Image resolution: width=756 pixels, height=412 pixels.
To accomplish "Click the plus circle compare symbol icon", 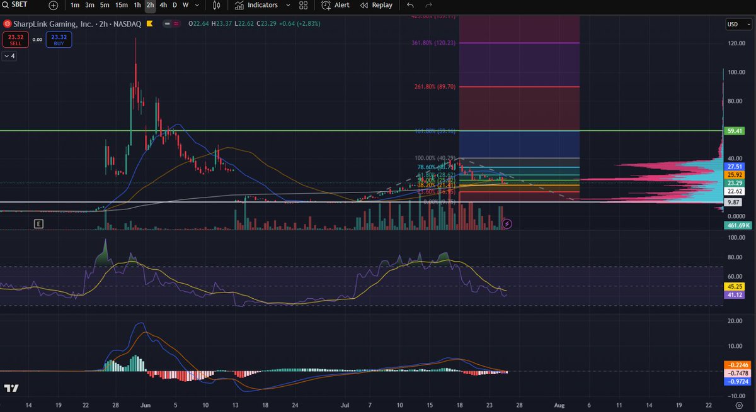I will point(53,5).
